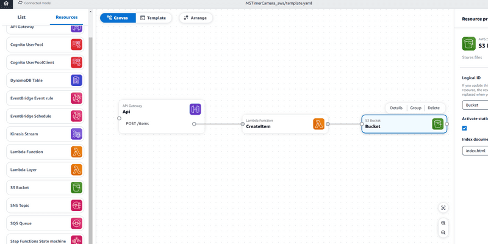Click Group in the Bucket action bar
The height and width of the screenshot is (244, 488).
[415, 108]
